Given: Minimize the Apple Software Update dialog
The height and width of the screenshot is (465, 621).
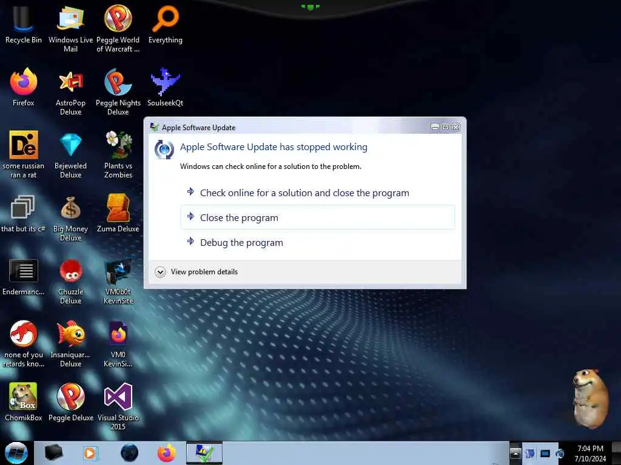Looking at the screenshot, I should tap(435, 127).
